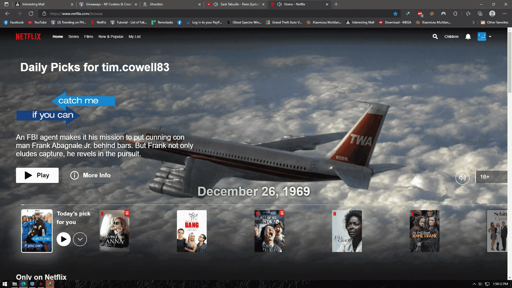The image size is (512, 288).
Task: Open A Fall from Grace poster
Action: pyautogui.click(x=347, y=231)
